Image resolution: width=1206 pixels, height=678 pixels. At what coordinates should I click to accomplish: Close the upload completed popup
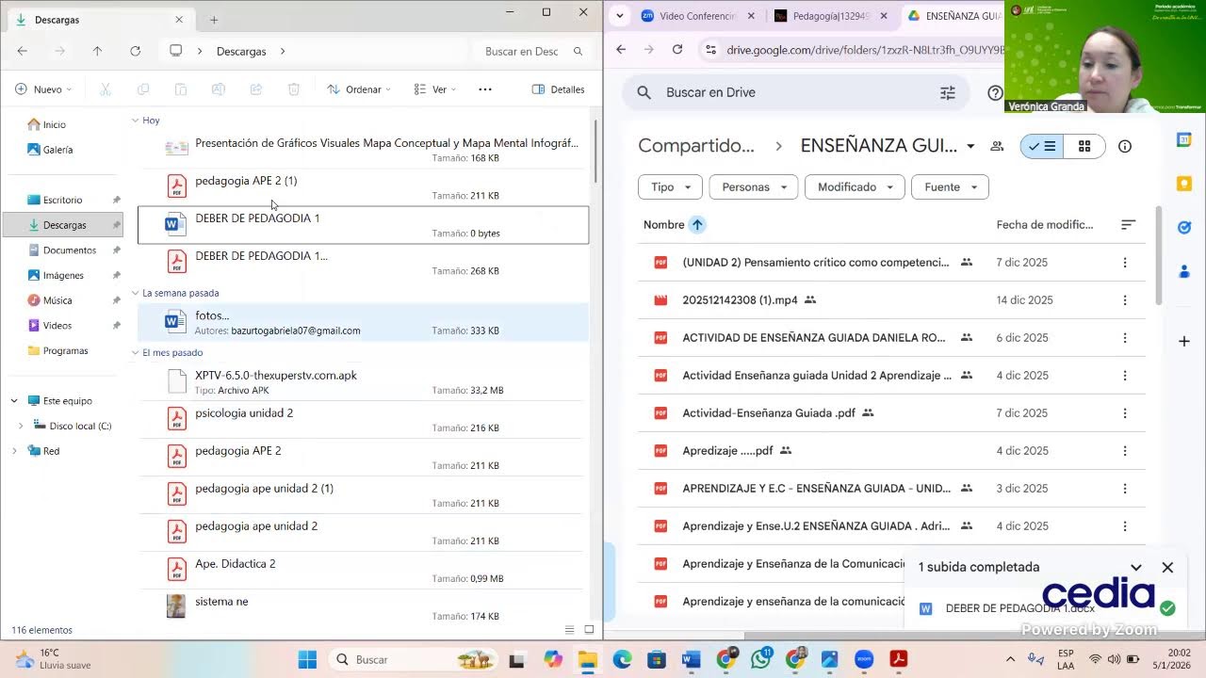pos(1167,567)
